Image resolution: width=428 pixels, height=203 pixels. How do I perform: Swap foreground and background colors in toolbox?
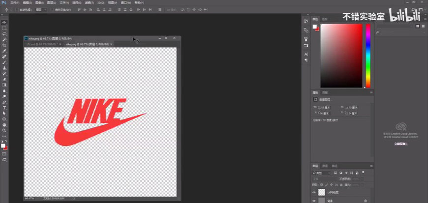click(x=6, y=142)
